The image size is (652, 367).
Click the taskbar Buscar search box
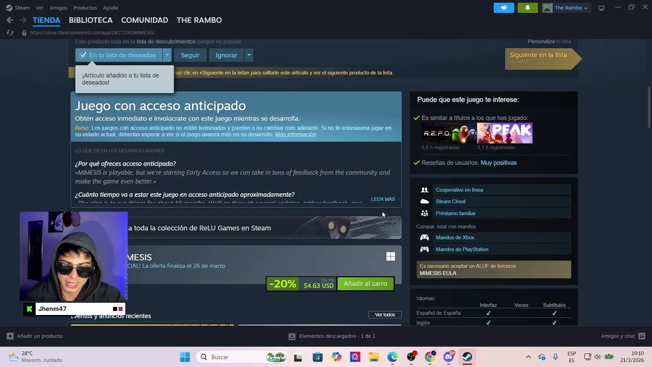point(241,357)
